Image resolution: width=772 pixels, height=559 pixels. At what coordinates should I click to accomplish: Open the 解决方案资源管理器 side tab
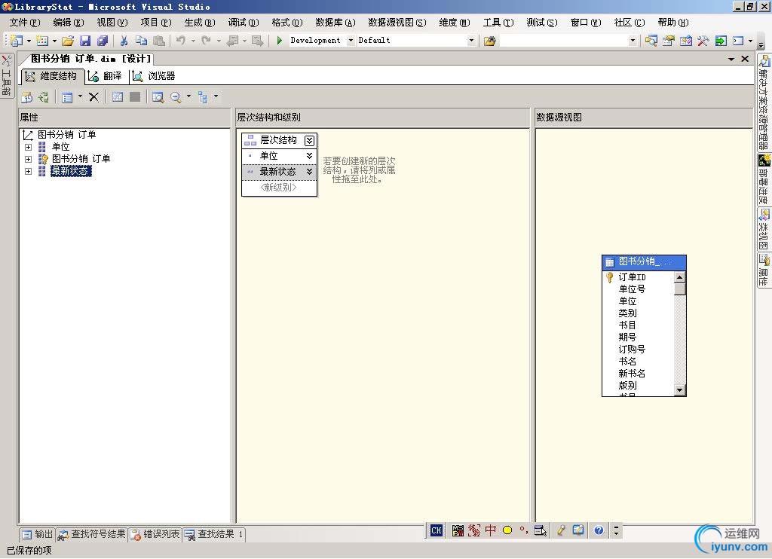[x=764, y=102]
